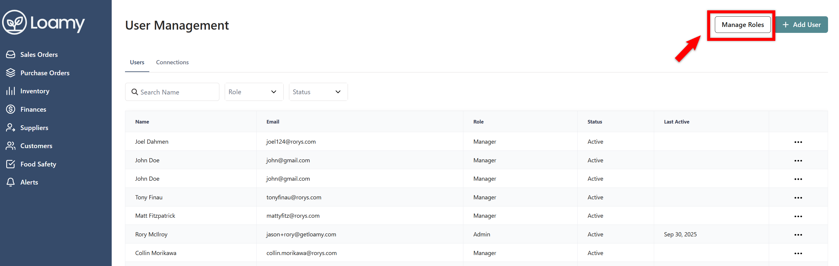Switch to the Connections tab

pyautogui.click(x=172, y=62)
